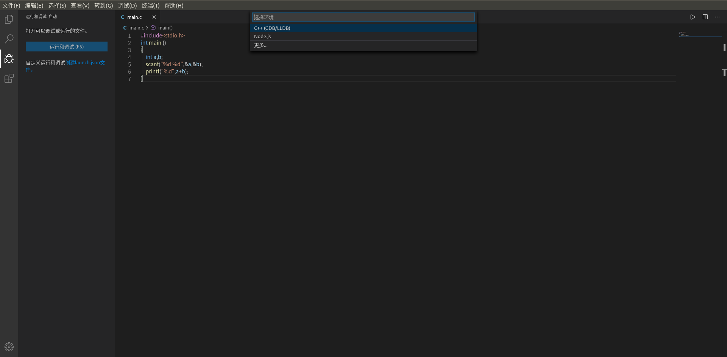Open the Explorer view icon

[x=9, y=19]
